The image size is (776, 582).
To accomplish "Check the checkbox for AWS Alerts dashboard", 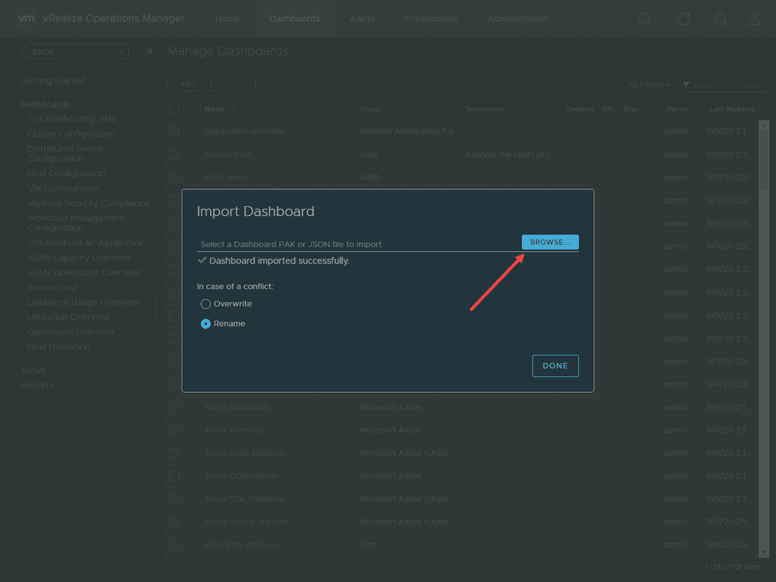I will 174,178.
